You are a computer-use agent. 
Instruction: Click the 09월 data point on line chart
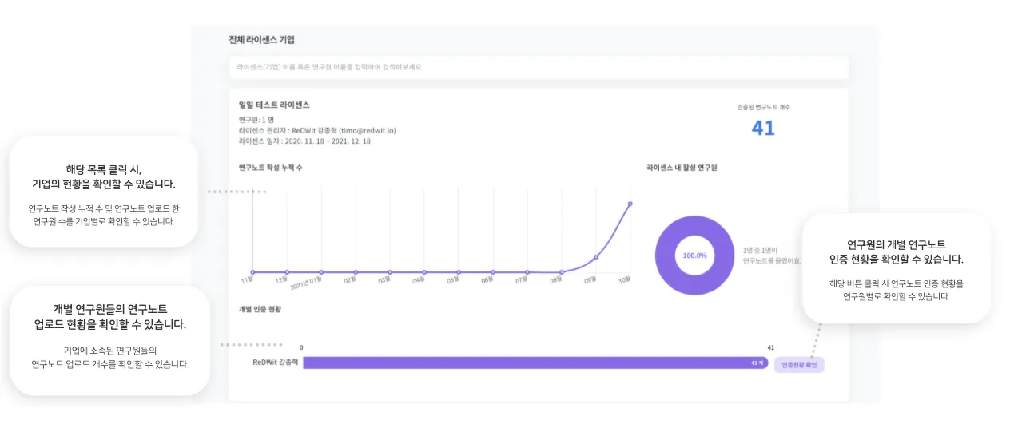coord(596,257)
